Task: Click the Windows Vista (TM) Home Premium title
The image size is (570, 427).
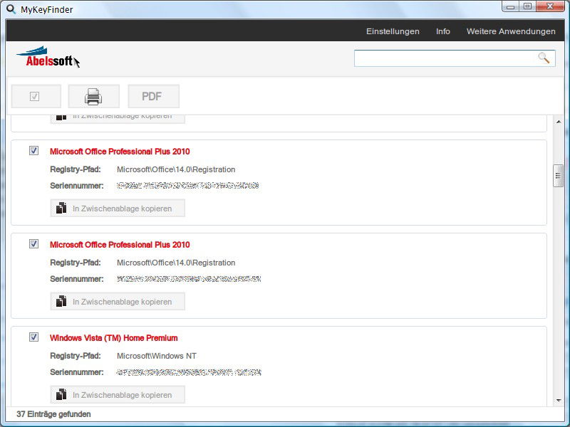Action: point(114,338)
